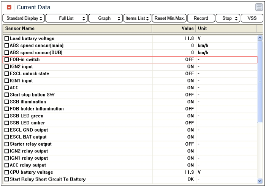The width and height of the screenshot is (266, 187).
Task: Click the Starter relay output label
Action: [x=31, y=144]
